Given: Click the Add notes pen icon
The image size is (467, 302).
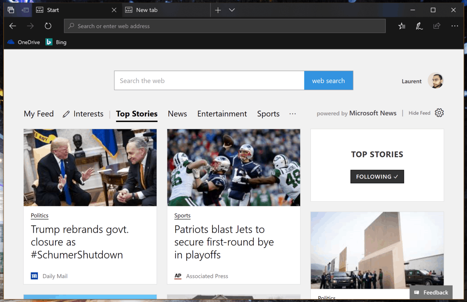Looking at the screenshot, I should click(419, 26).
